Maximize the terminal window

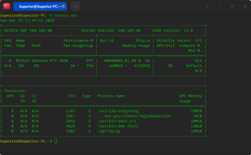click(x=233, y=6)
